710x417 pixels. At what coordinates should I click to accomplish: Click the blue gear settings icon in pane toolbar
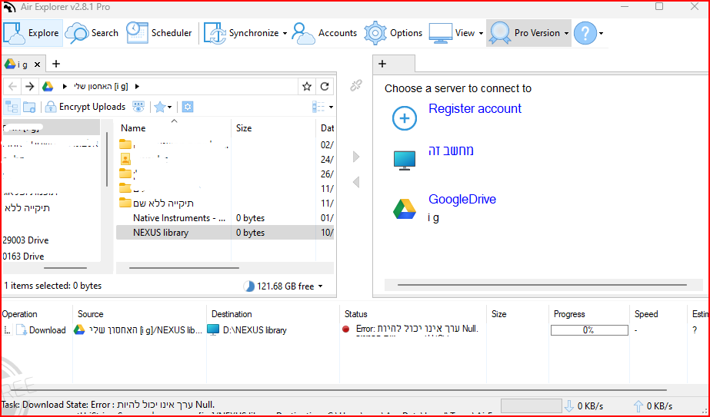[x=188, y=107]
